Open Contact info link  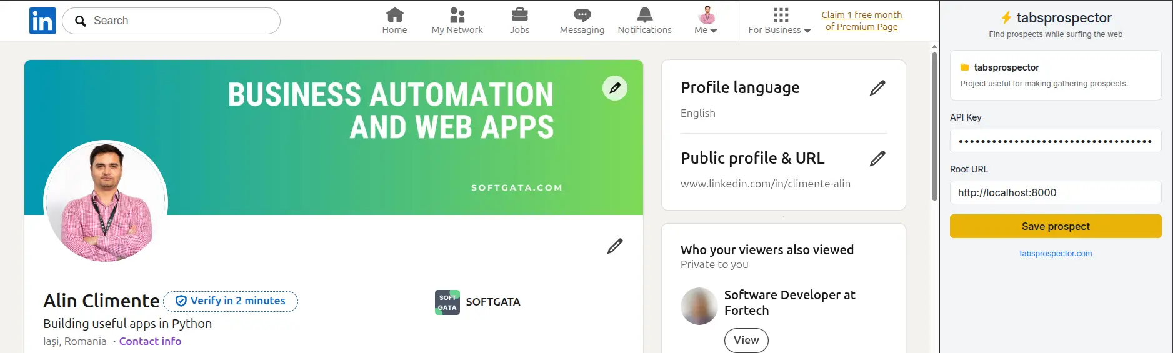(x=150, y=341)
